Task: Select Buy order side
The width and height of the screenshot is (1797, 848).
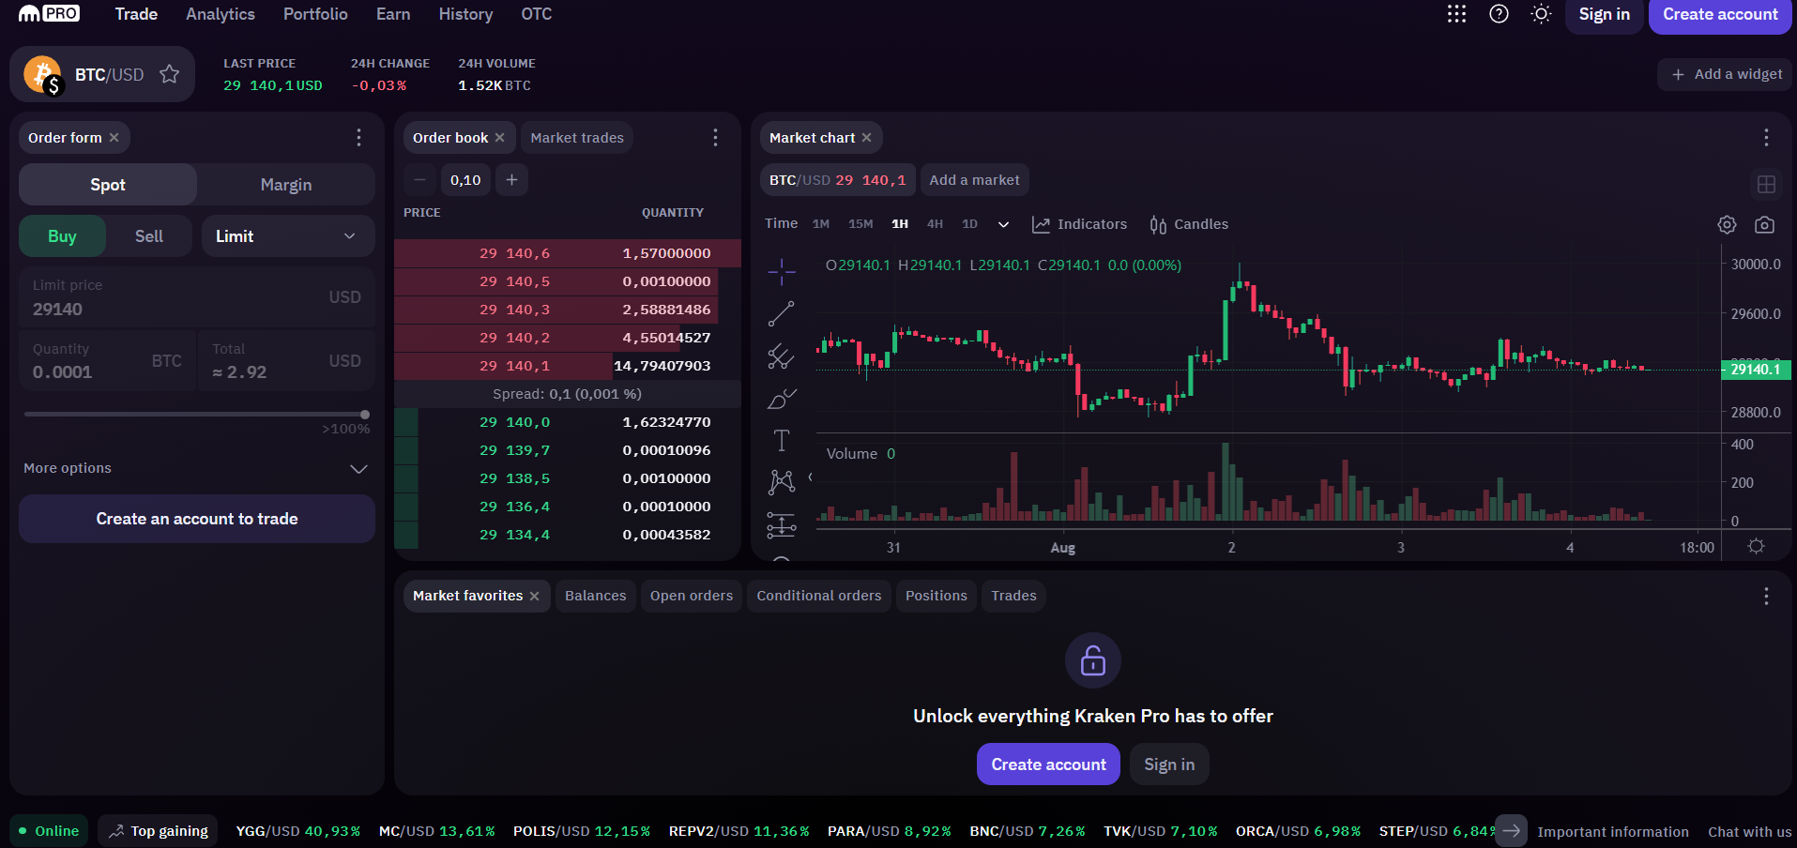Action: pyautogui.click(x=62, y=236)
